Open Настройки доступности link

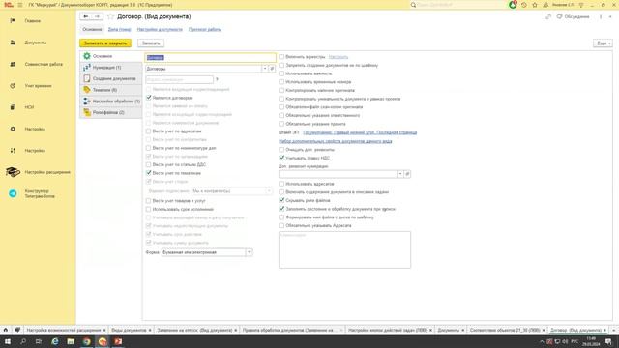(x=160, y=30)
